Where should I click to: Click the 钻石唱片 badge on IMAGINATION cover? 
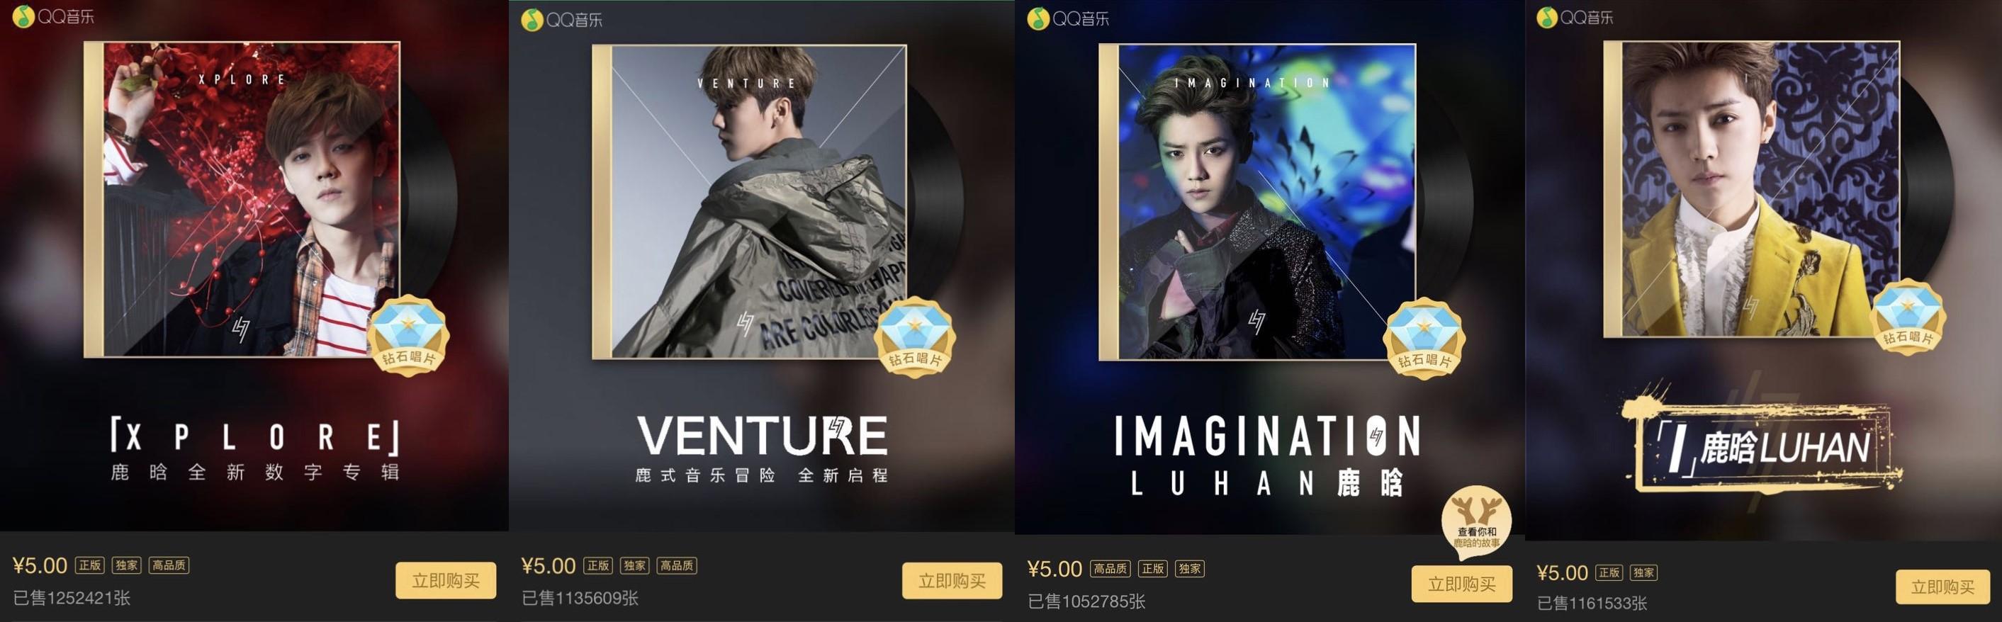point(1424,338)
